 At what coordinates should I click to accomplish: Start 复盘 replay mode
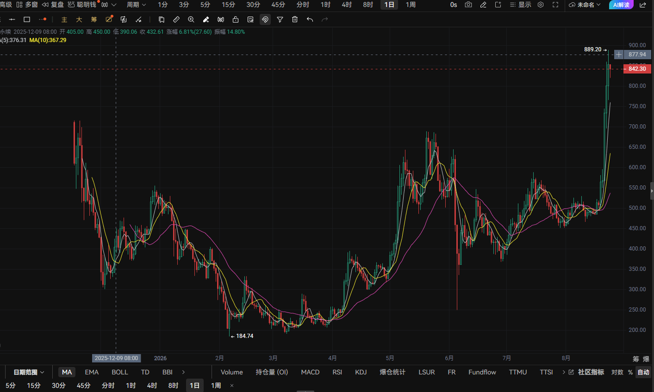click(x=53, y=5)
